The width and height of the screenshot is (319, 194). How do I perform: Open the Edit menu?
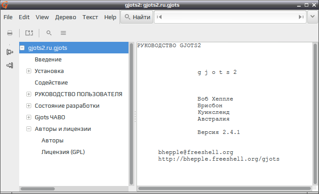[x=24, y=17]
